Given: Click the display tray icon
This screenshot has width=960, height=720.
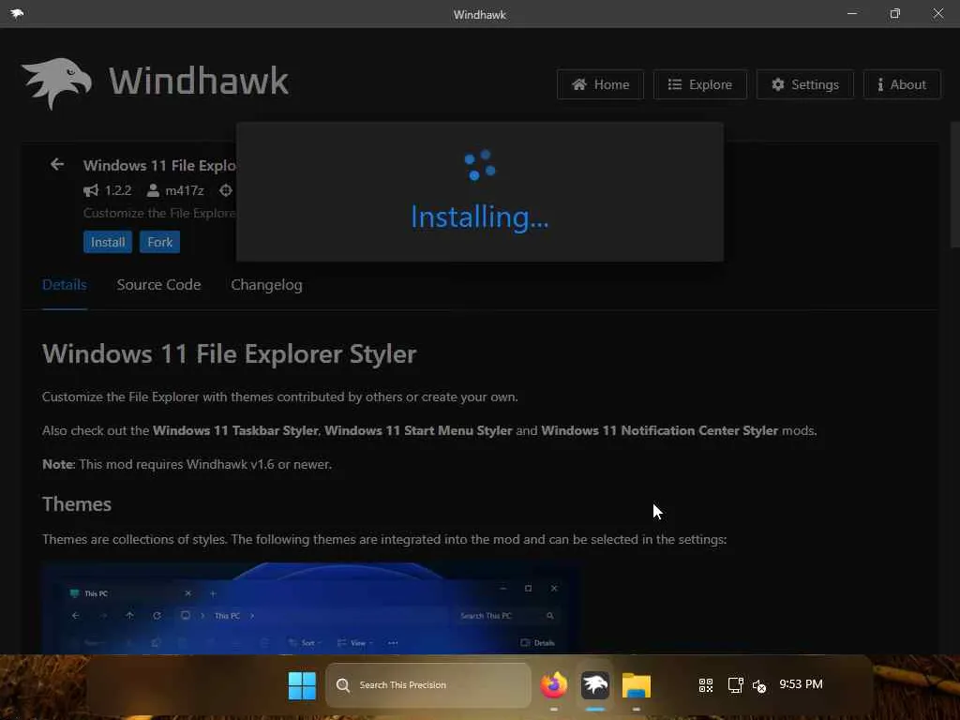Looking at the screenshot, I should (x=735, y=685).
